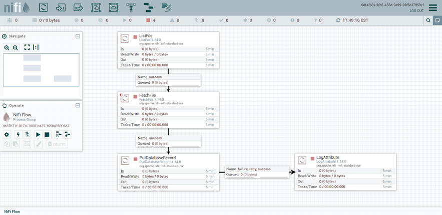Click the Funnel toolbar icon
Screen dimensions: 442x215
131,7
